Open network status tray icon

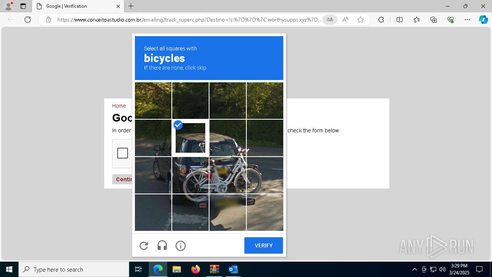tap(433, 269)
